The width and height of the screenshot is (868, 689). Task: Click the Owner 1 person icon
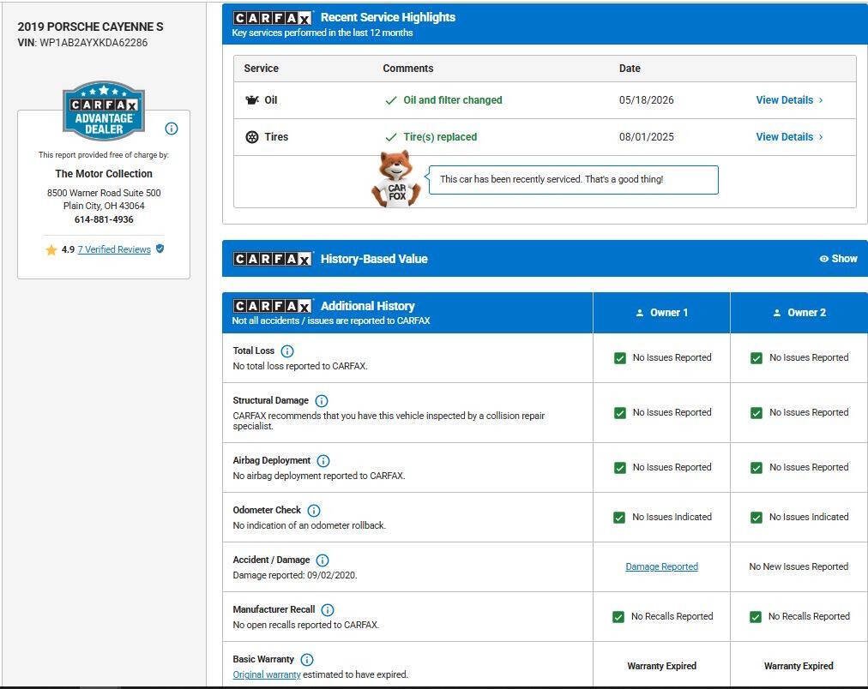point(639,313)
